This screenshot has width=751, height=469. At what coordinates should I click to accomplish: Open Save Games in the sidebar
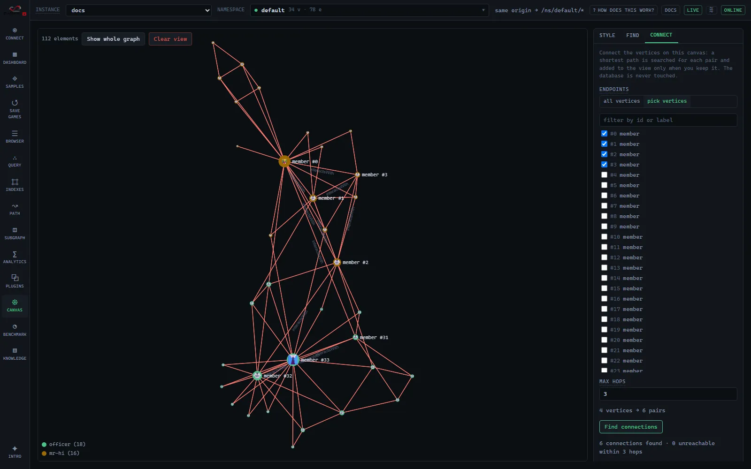(15, 109)
